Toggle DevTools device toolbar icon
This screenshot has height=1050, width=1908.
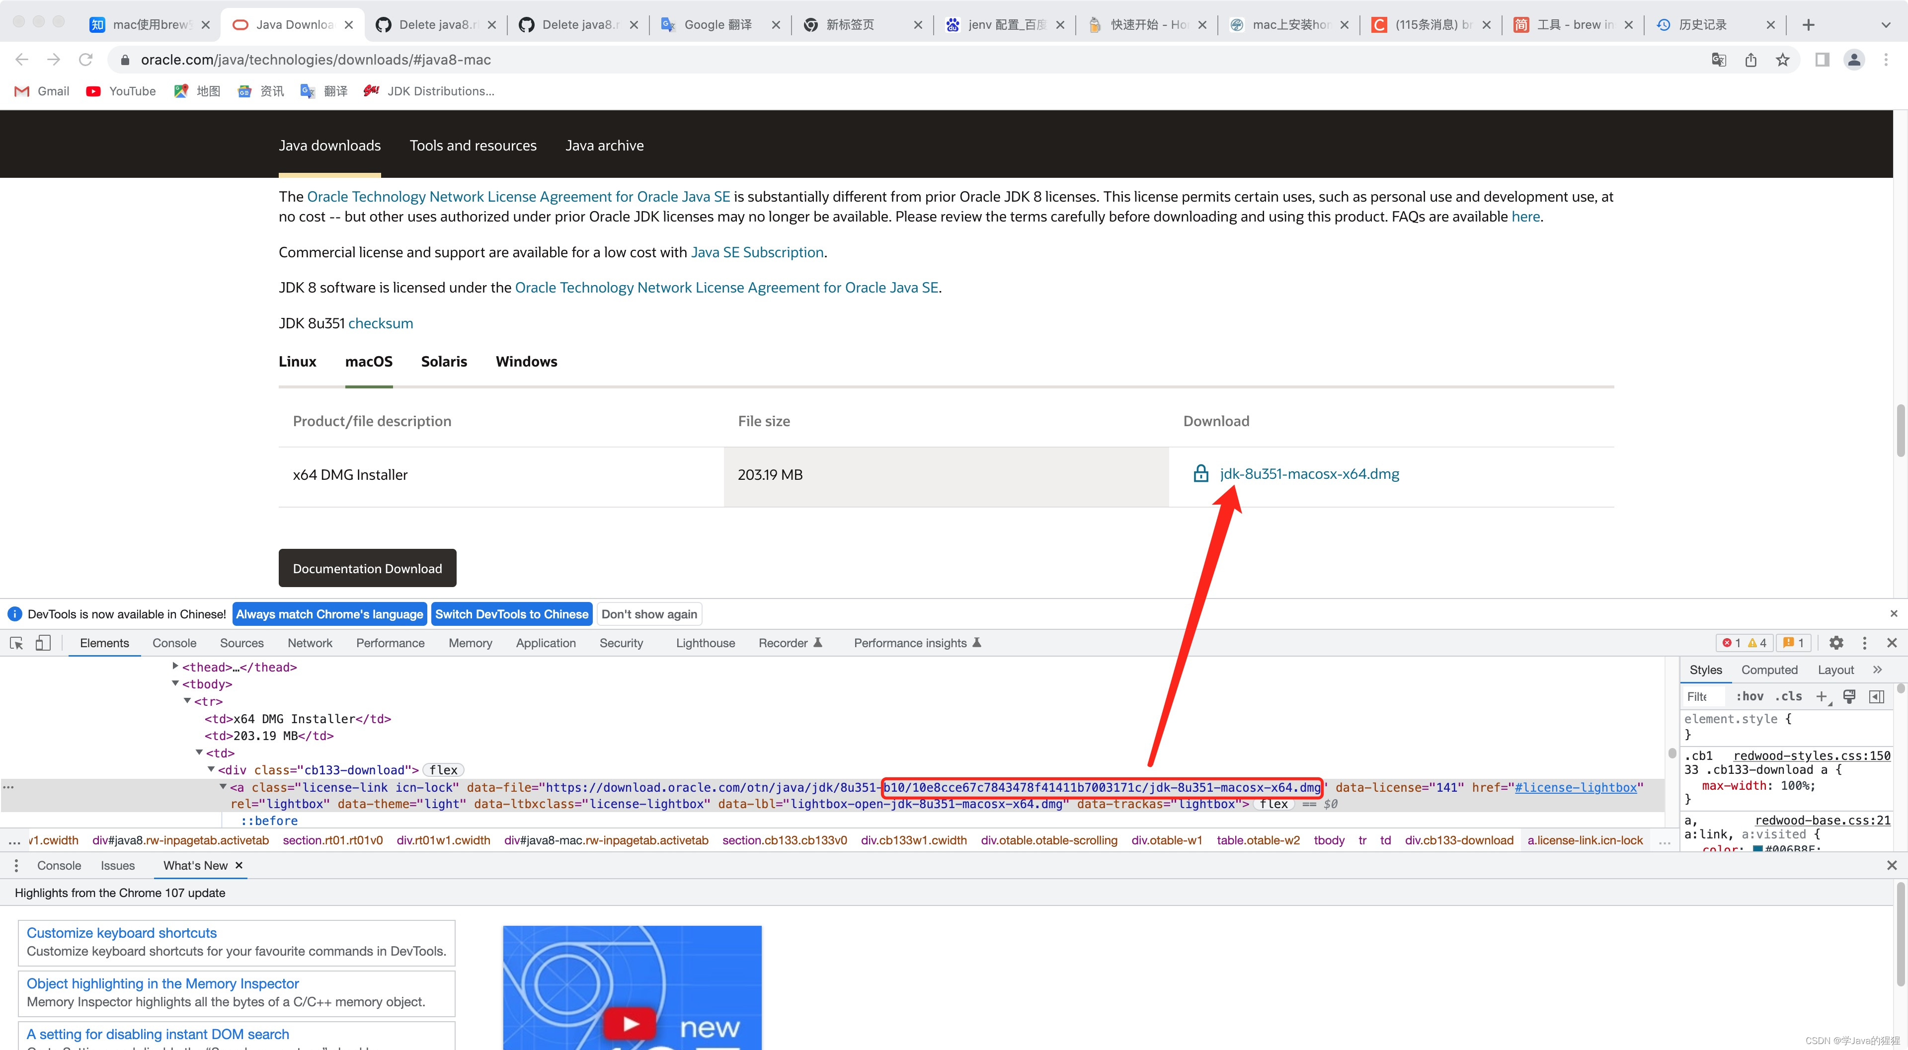click(43, 643)
